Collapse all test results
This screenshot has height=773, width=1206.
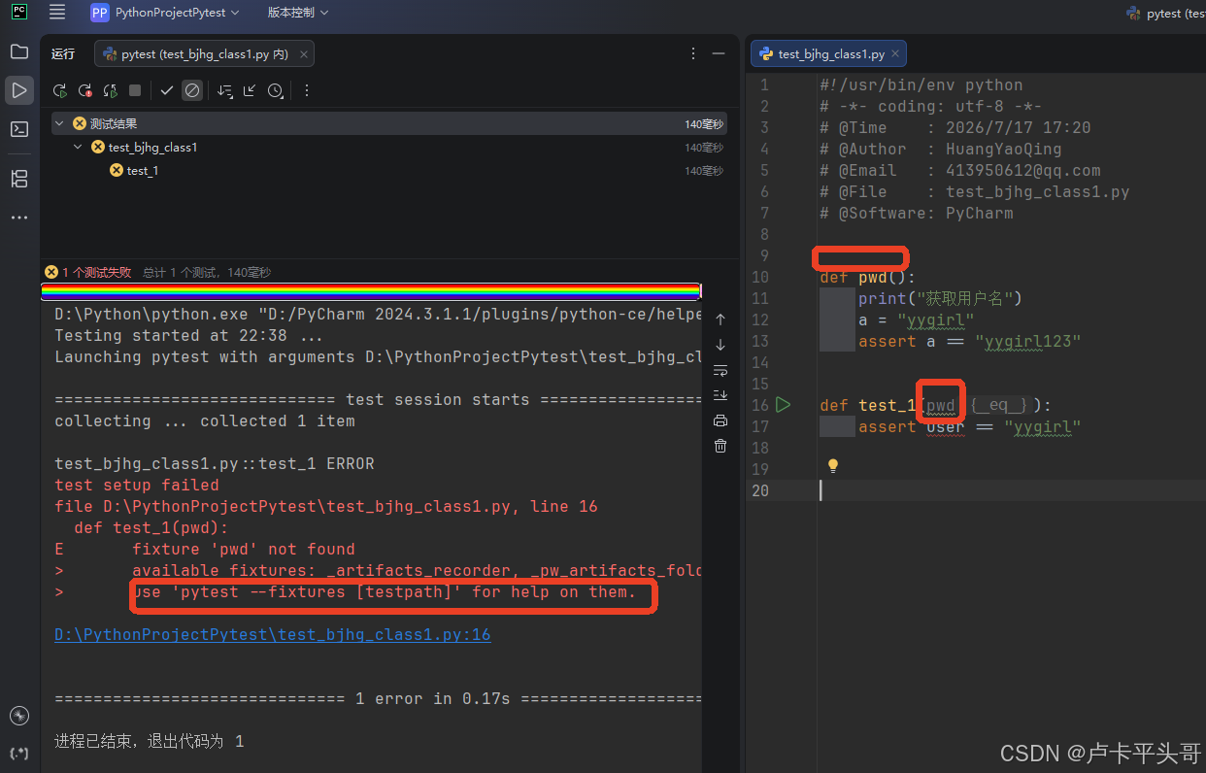[250, 90]
